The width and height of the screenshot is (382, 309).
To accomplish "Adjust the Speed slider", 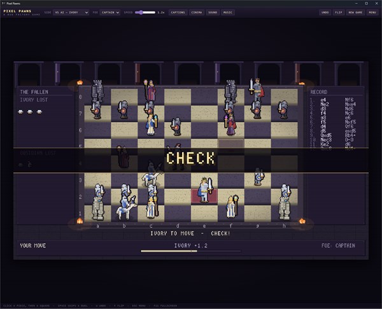I will pyautogui.click(x=145, y=13).
